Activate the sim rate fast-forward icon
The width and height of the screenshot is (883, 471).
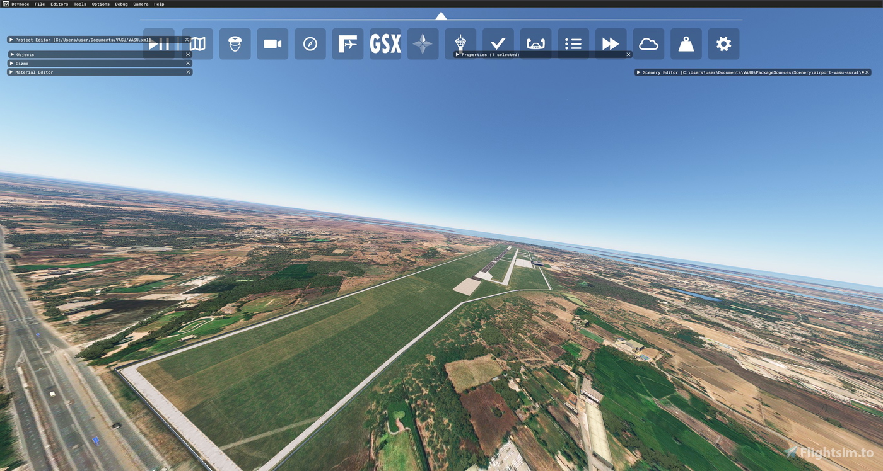coord(611,43)
